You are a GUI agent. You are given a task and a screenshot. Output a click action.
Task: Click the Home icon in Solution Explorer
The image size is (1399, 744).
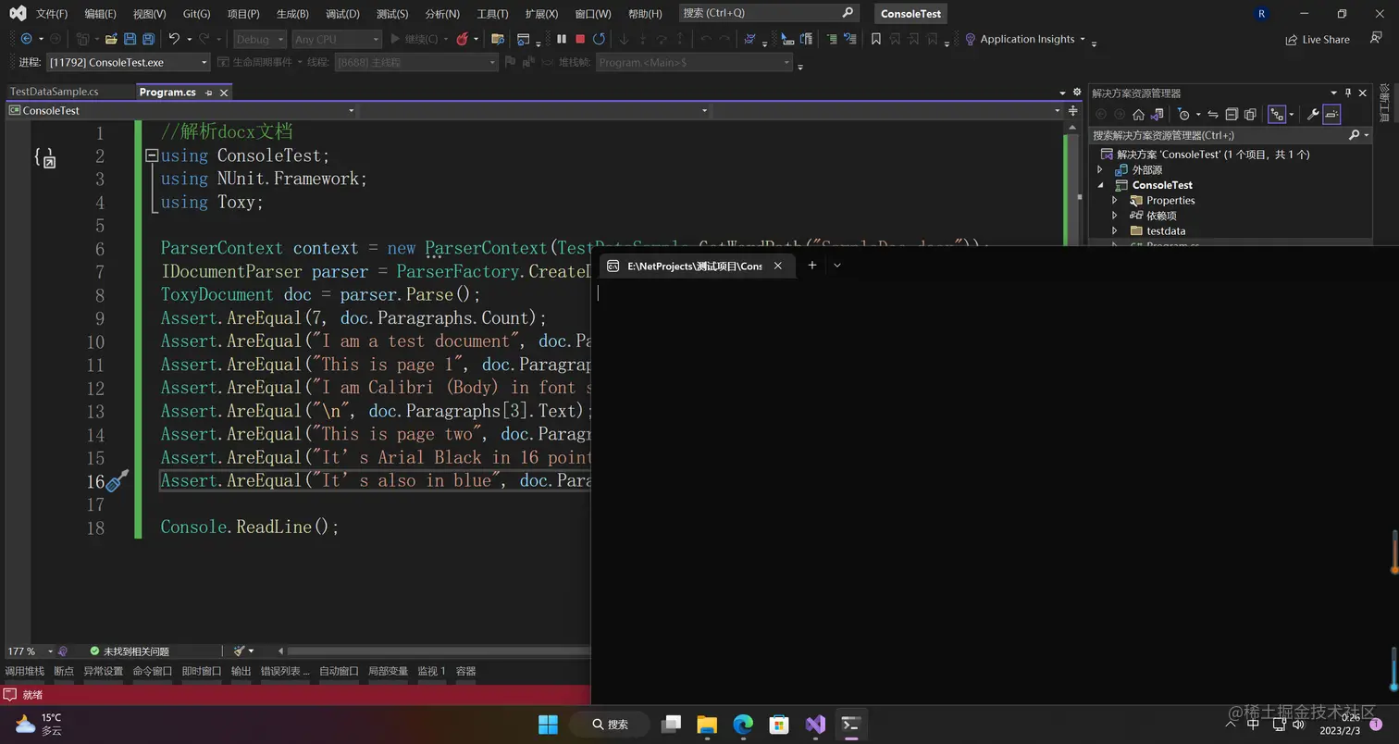[1138, 115]
